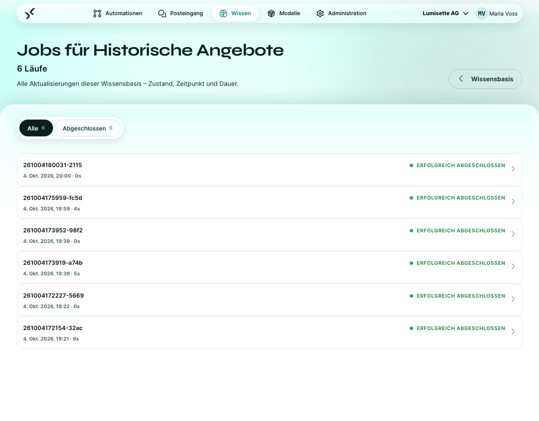
Task: Click job ID 261004173919-a74b
Action: click(53, 263)
